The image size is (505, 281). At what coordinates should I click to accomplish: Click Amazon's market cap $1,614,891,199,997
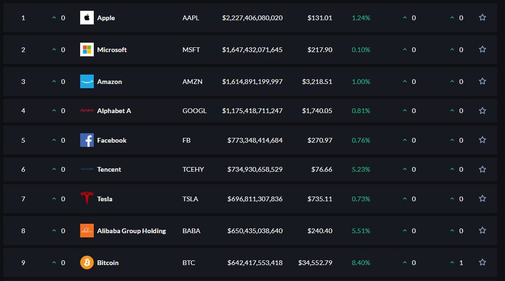(x=252, y=82)
